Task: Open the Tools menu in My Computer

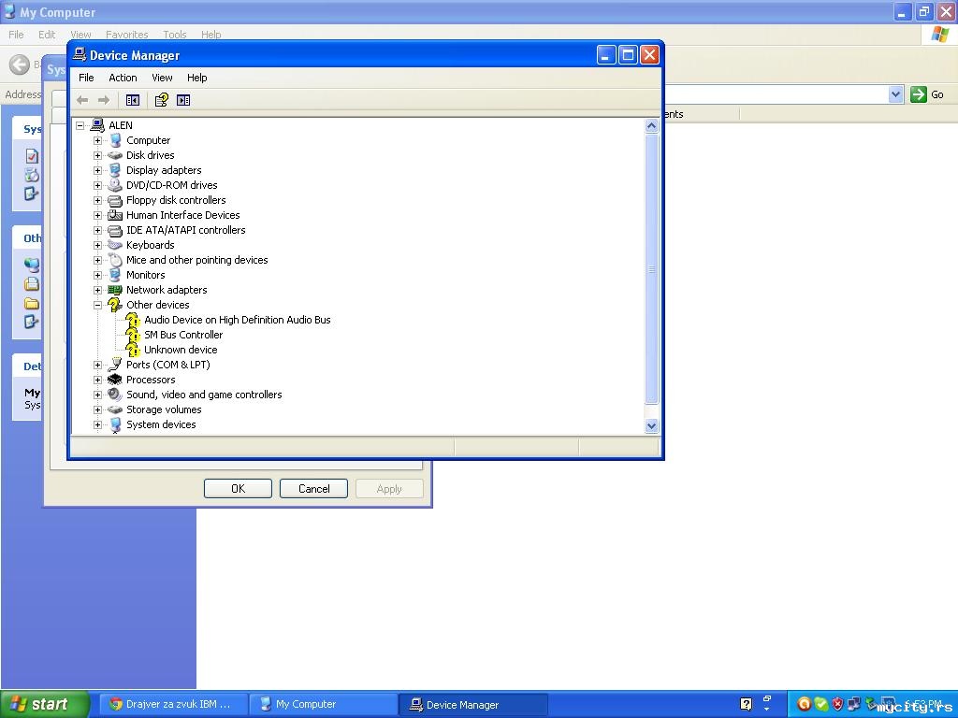Action: pos(175,35)
